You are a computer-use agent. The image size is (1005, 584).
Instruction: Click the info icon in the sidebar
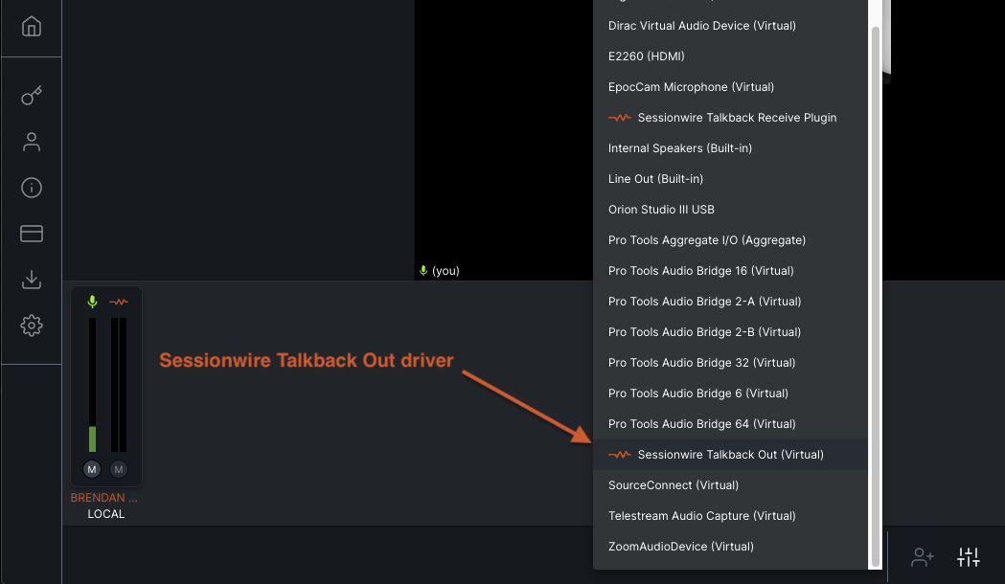31,188
